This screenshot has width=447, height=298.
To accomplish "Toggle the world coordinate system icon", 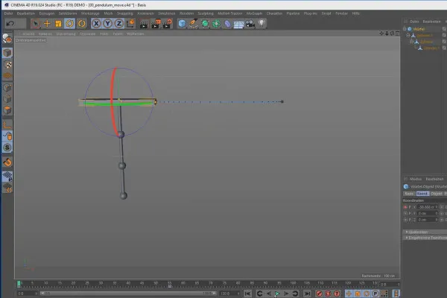I will coord(130,24).
